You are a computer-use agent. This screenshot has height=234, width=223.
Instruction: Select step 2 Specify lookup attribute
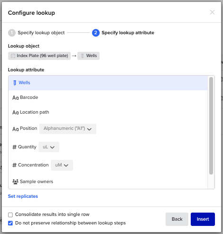coord(123,33)
